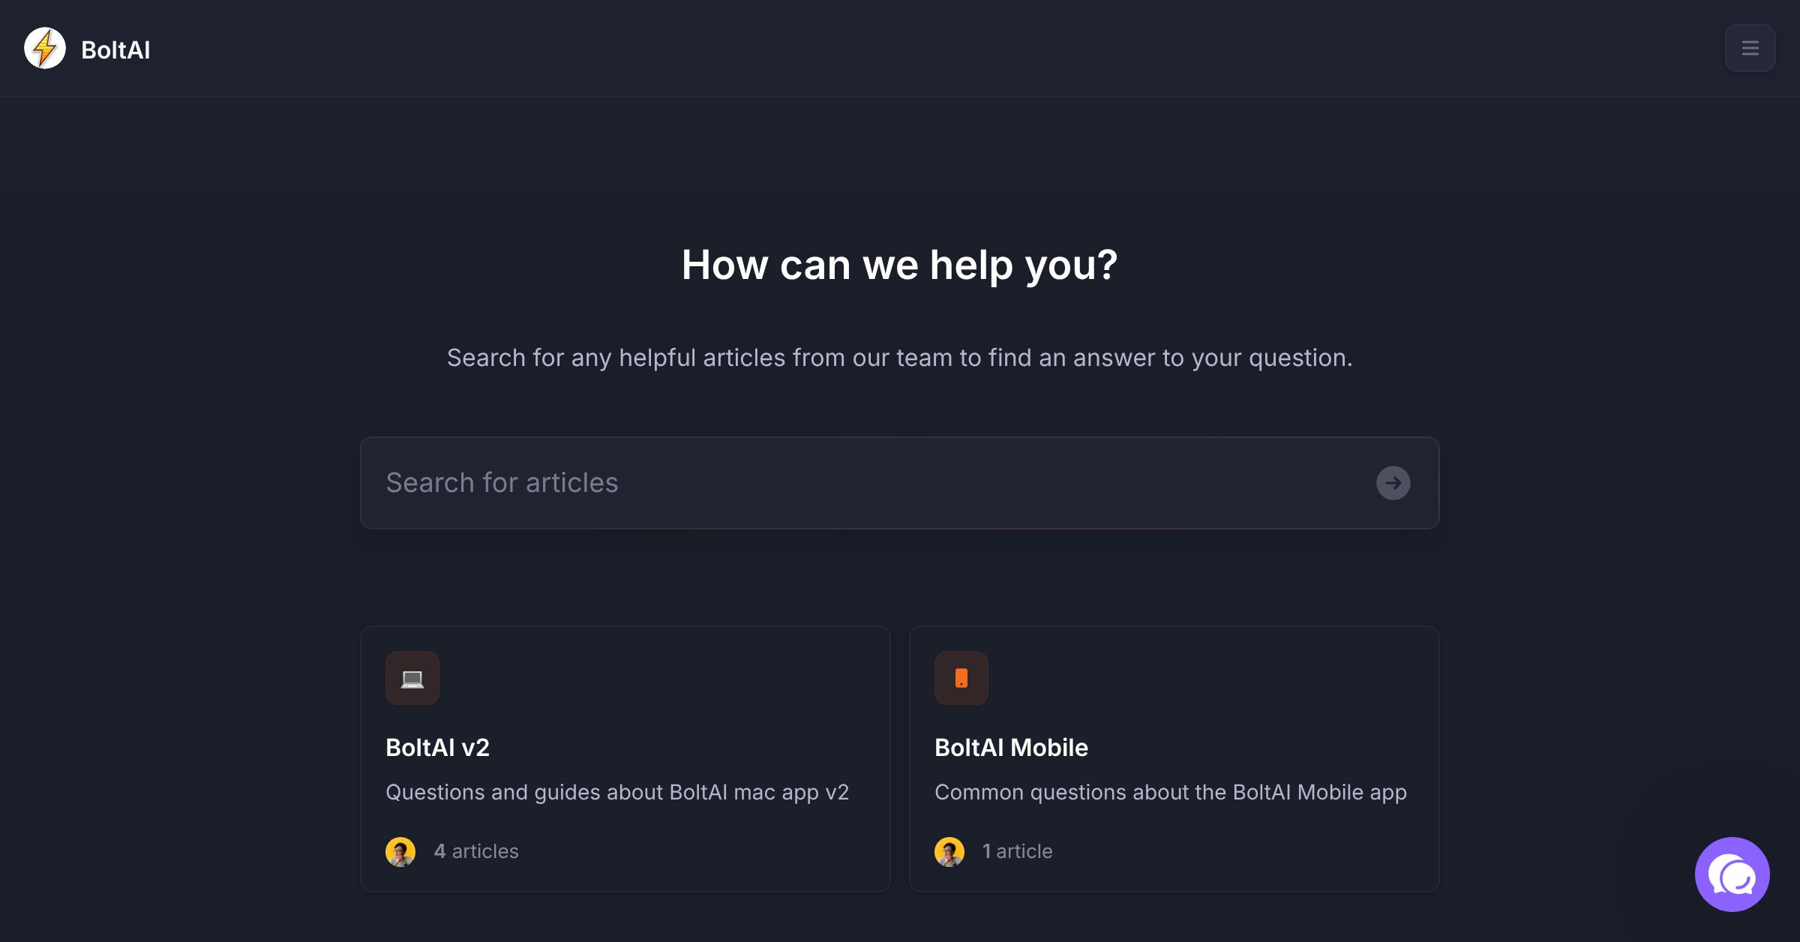Open the hamburger navigation menu
Image resolution: width=1800 pixels, height=942 pixels.
point(1750,47)
